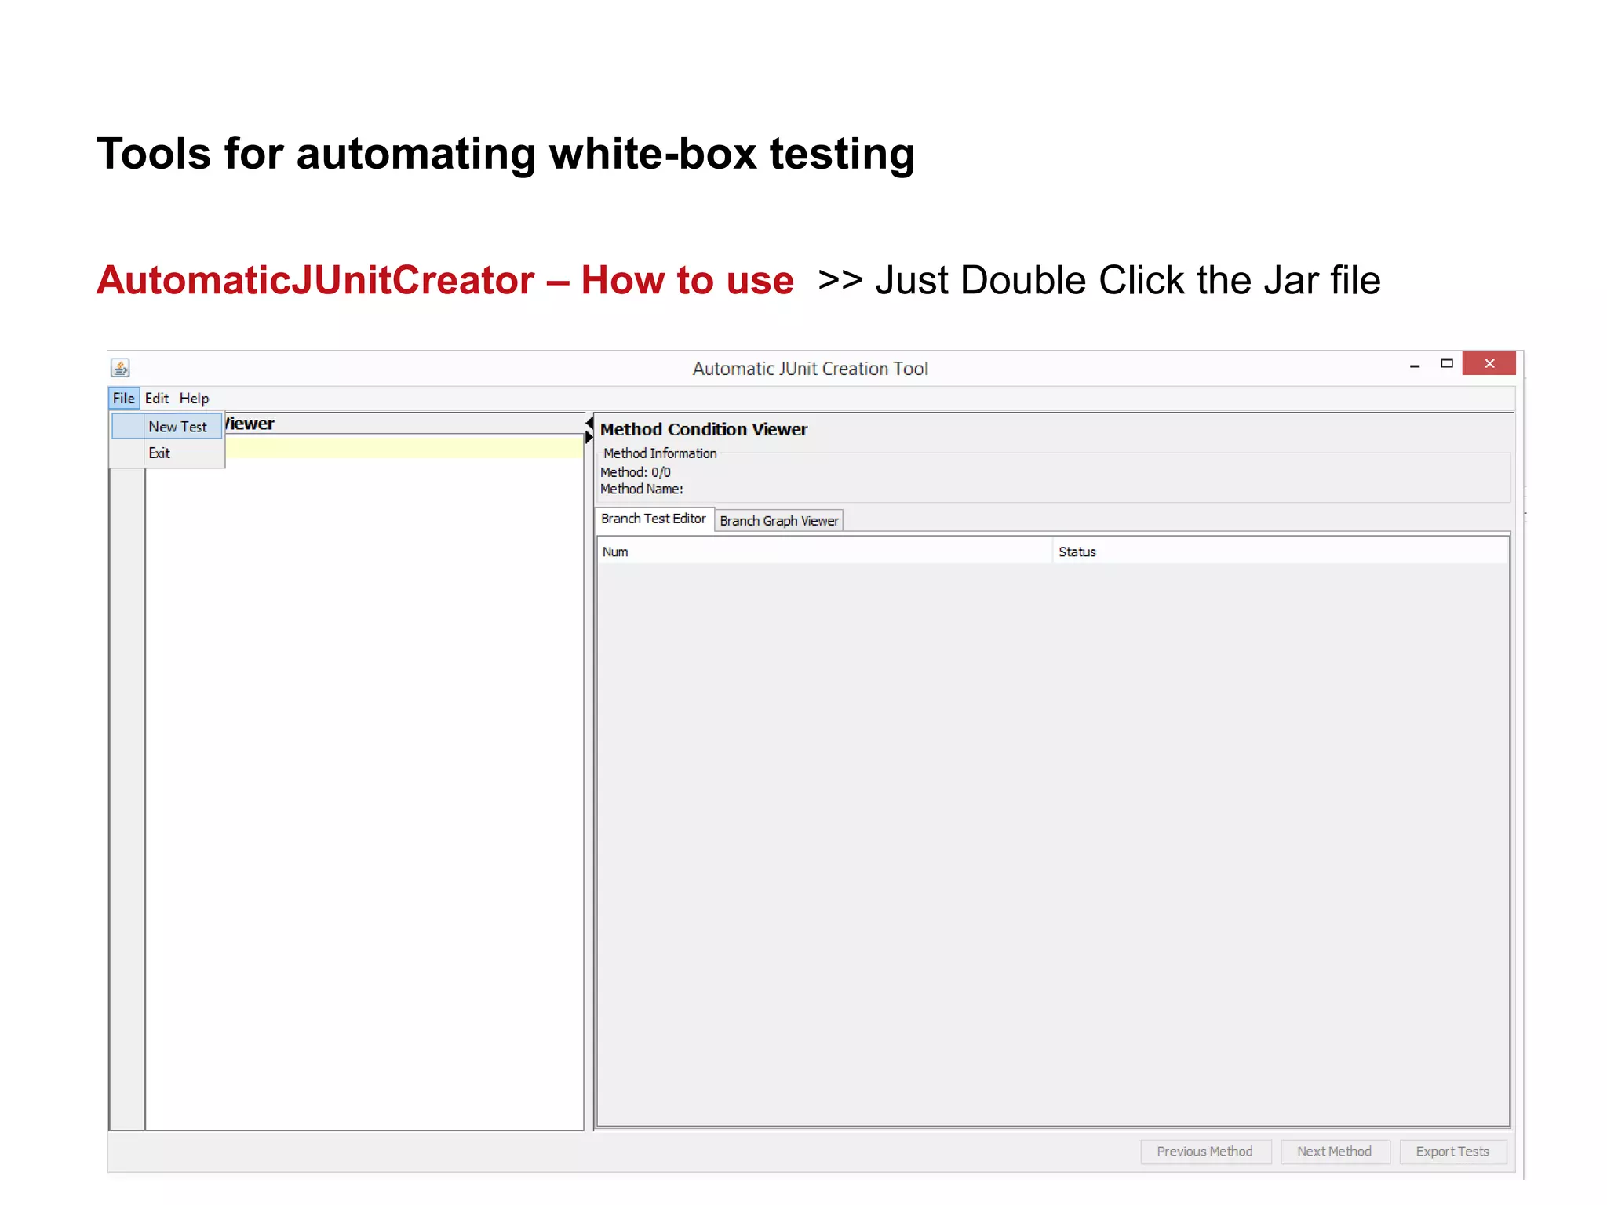Collapse left pane with divider left arrow

coord(589,424)
